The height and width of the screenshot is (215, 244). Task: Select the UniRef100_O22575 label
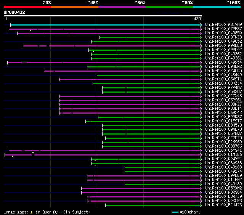click(223, 138)
